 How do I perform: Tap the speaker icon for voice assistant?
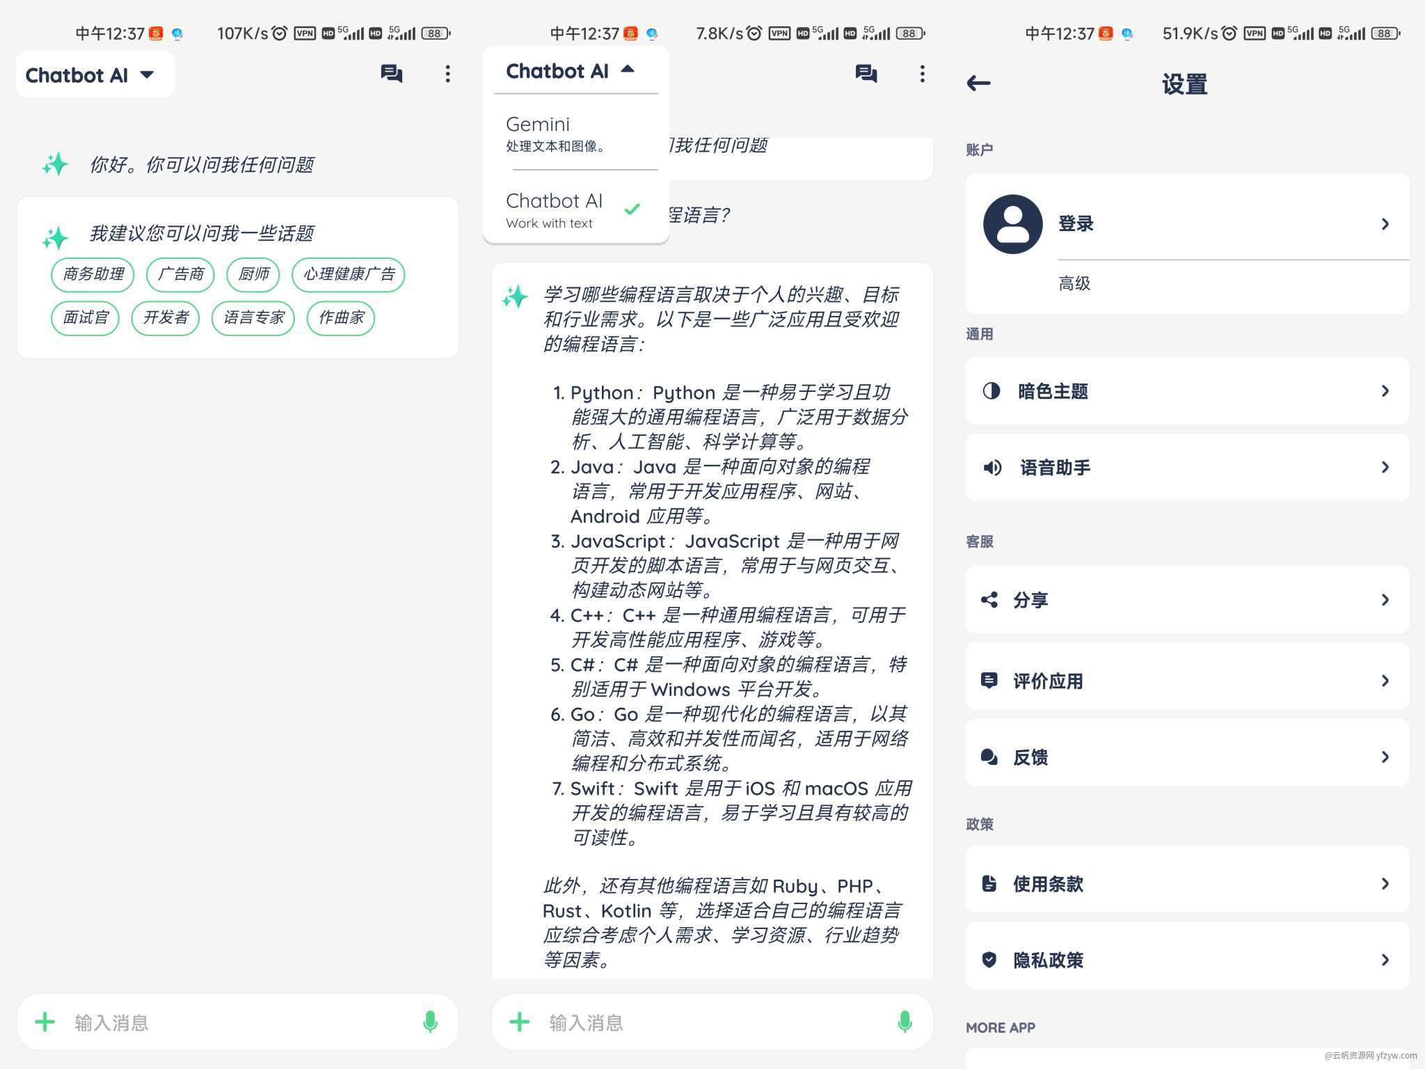[x=992, y=468]
